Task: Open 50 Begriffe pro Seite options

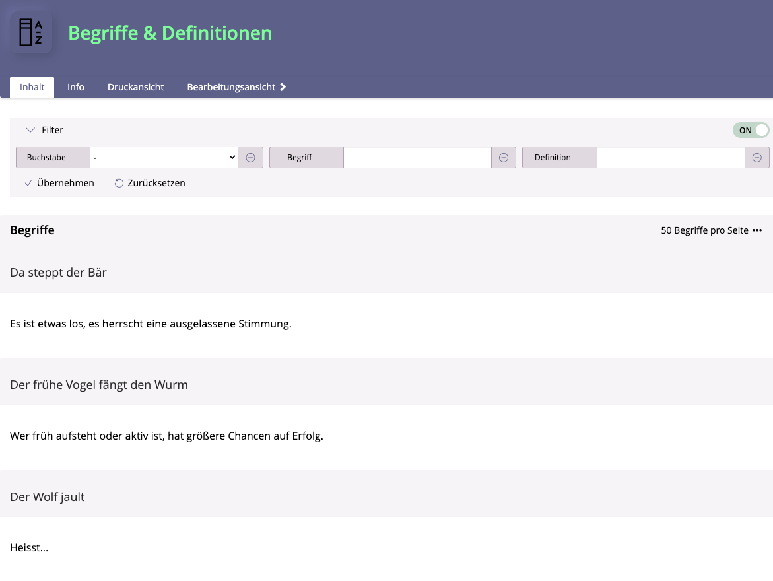Action: 704,230
